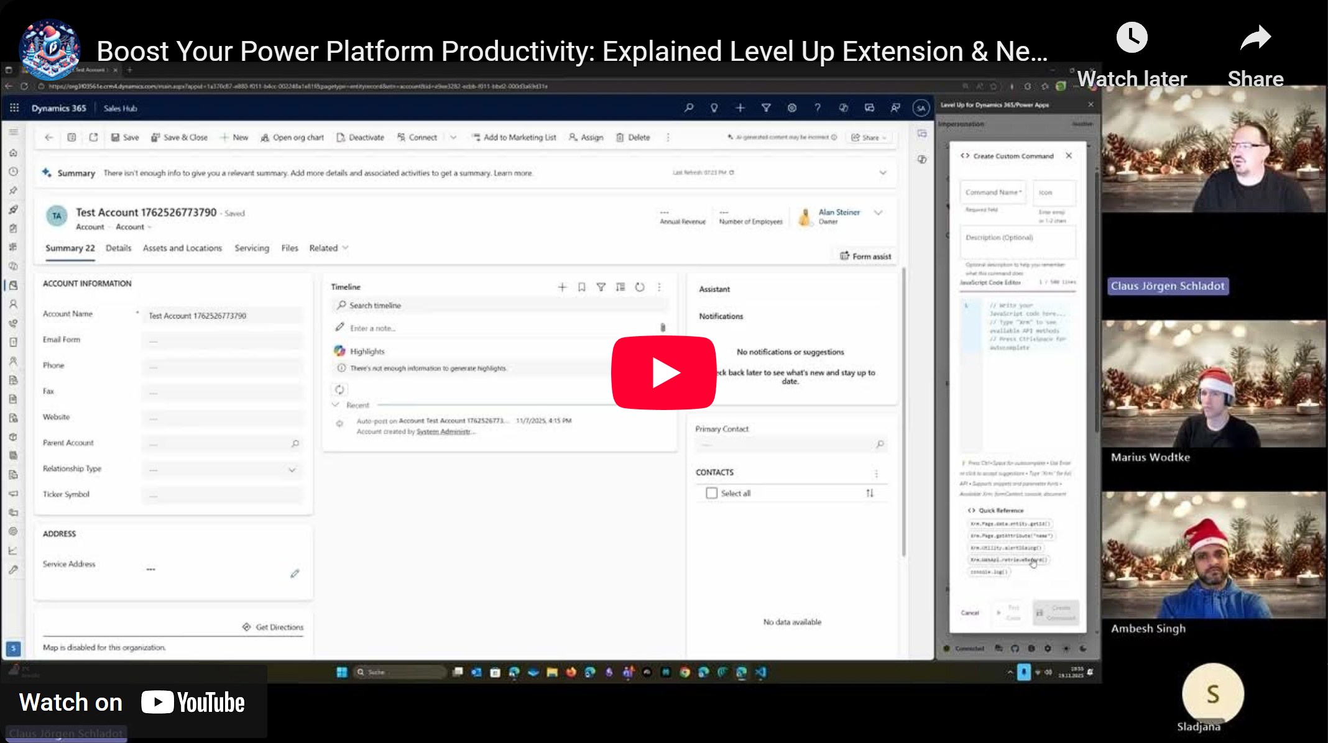Click the Share arrow icon
This screenshot has width=1328, height=743.
(x=1255, y=39)
